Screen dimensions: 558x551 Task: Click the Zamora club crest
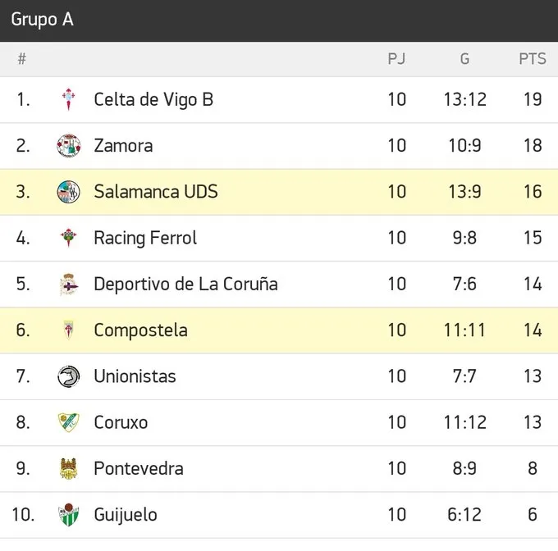(x=69, y=146)
